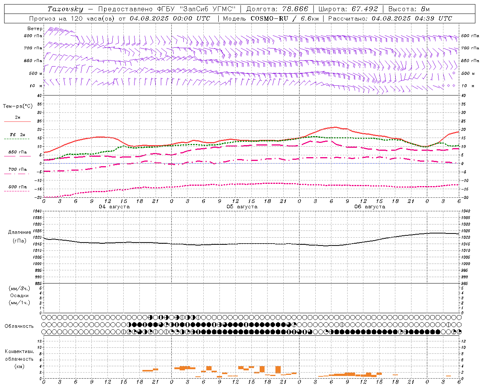Click the Td 2м dew point legend label
Image resolution: width=481 pixels, height=385 pixels.
[18, 135]
